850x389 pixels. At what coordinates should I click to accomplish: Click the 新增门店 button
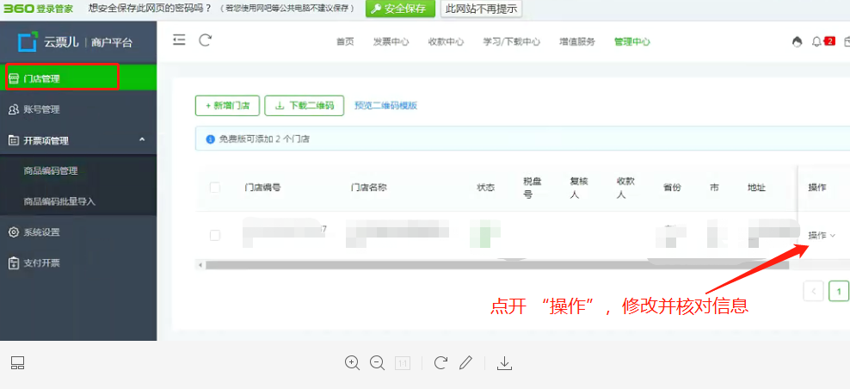[227, 105]
